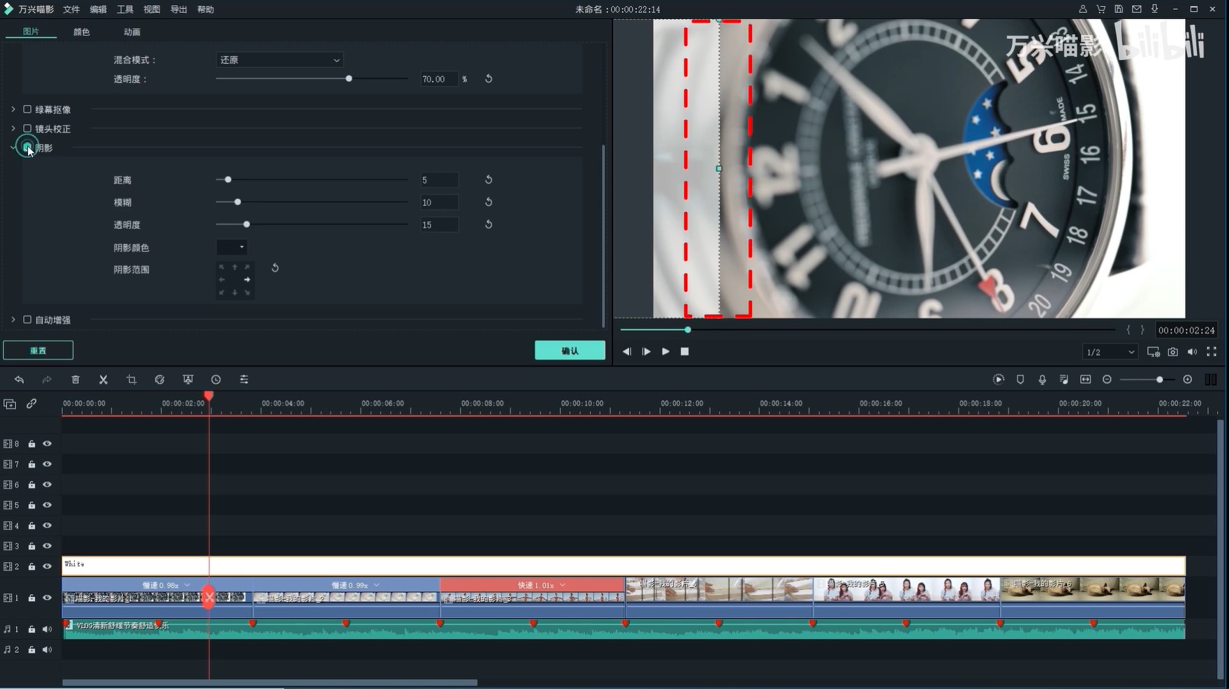Image resolution: width=1229 pixels, height=689 pixels.
Task: Hide video track 8 with its eye icon
Action: pyautogui.click(x=47, y=444)
